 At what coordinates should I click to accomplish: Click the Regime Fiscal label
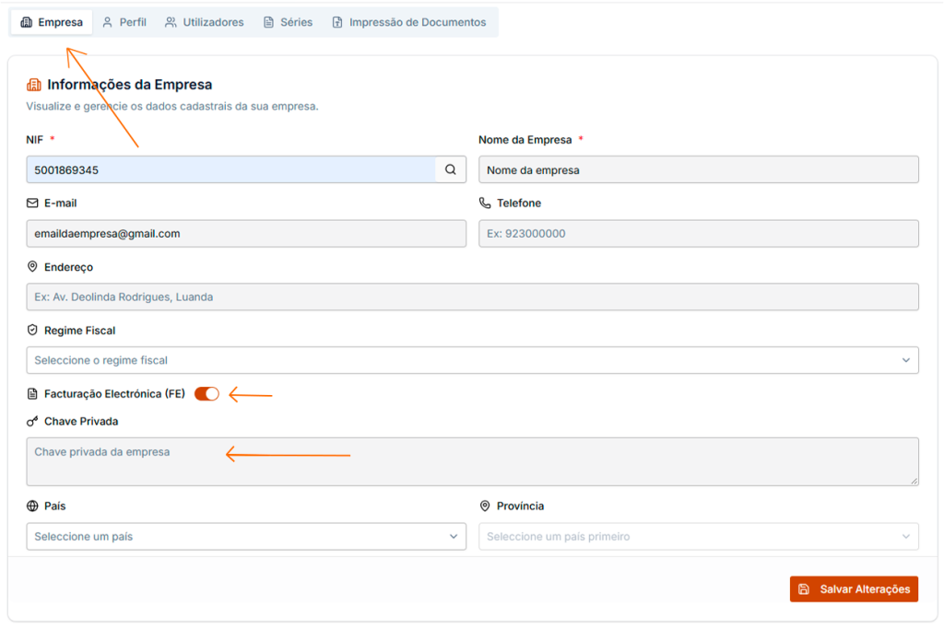tap(79, 331)
